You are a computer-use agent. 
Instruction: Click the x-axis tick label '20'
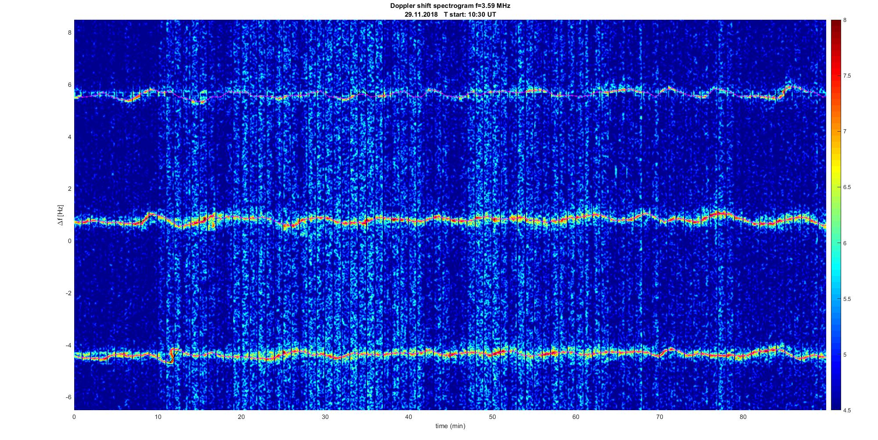[241, 417]
